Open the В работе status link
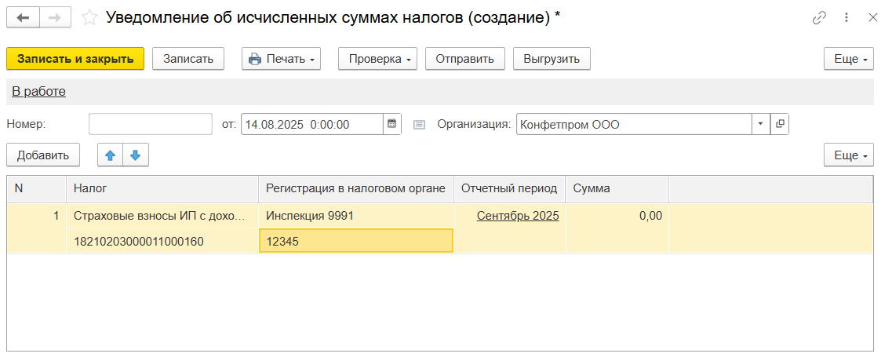The height and width of the screenshot is (357, 892). tap(38, 92)
